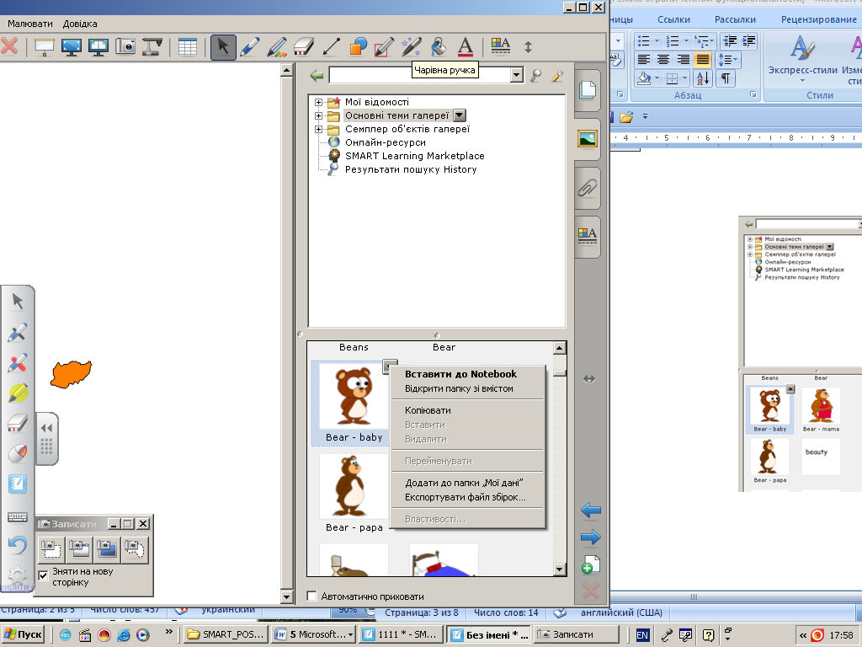Open the Document Camera tool
Screen dimensions: 862x647
click(x=152, y=47)
